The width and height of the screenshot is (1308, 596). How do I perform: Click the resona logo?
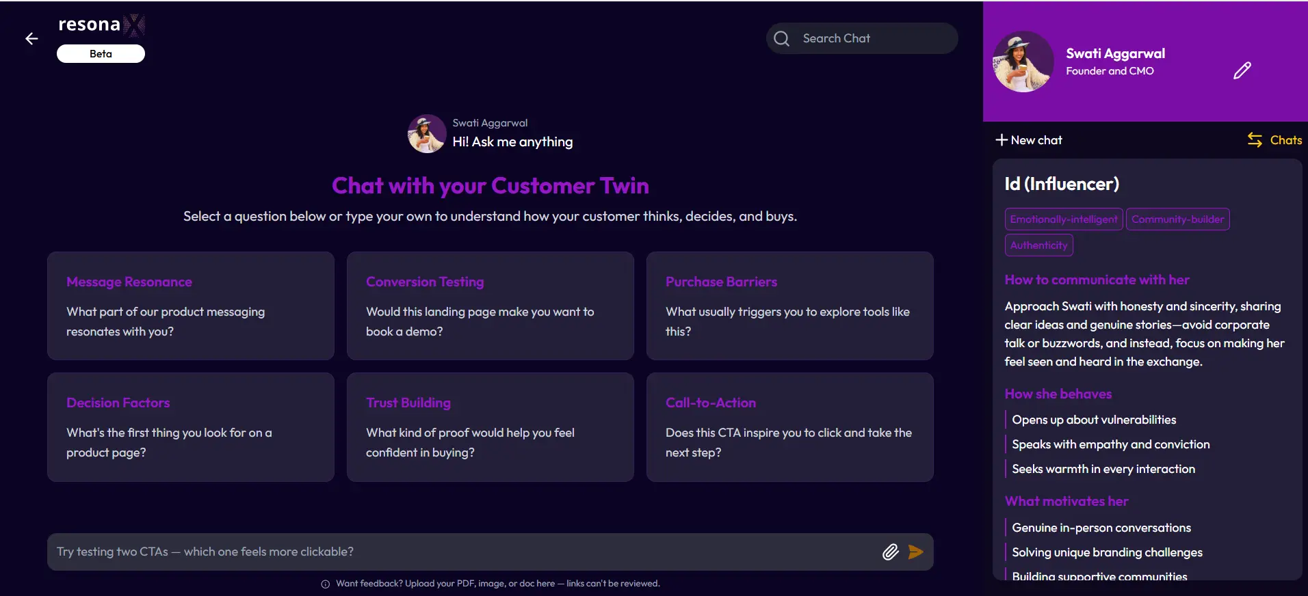coord(101,25)
